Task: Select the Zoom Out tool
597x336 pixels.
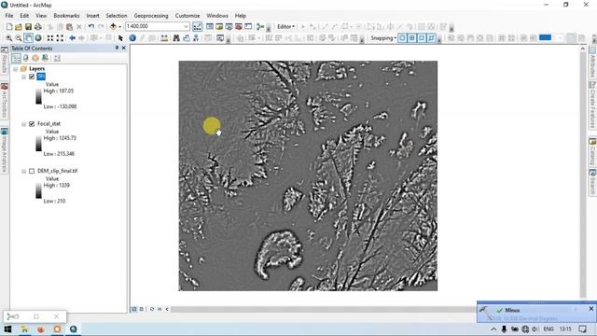Action: tap(19, 38)
